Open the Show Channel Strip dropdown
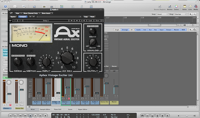This screenshot has width=200, height=118. [x=31, y=13]
